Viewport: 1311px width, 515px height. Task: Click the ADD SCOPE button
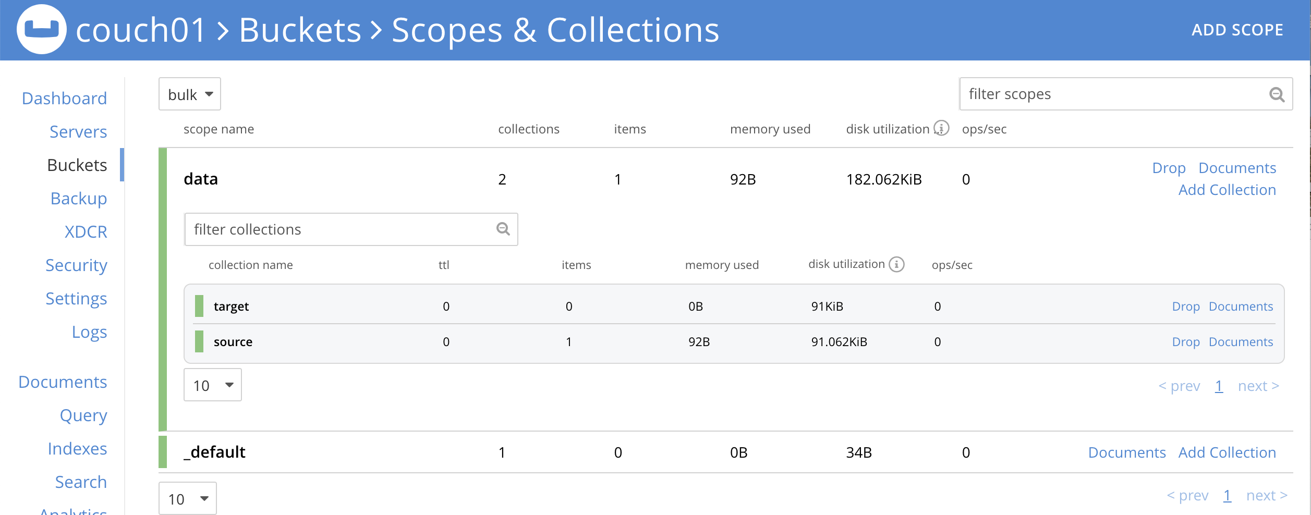[1237, 30]
